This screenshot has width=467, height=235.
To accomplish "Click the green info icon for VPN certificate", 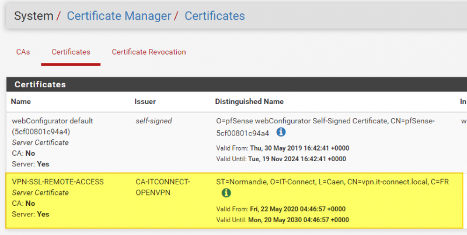I will click(226, 193).
